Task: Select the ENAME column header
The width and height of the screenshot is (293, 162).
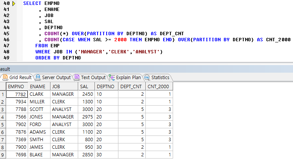Action: (x=39, y=87)
